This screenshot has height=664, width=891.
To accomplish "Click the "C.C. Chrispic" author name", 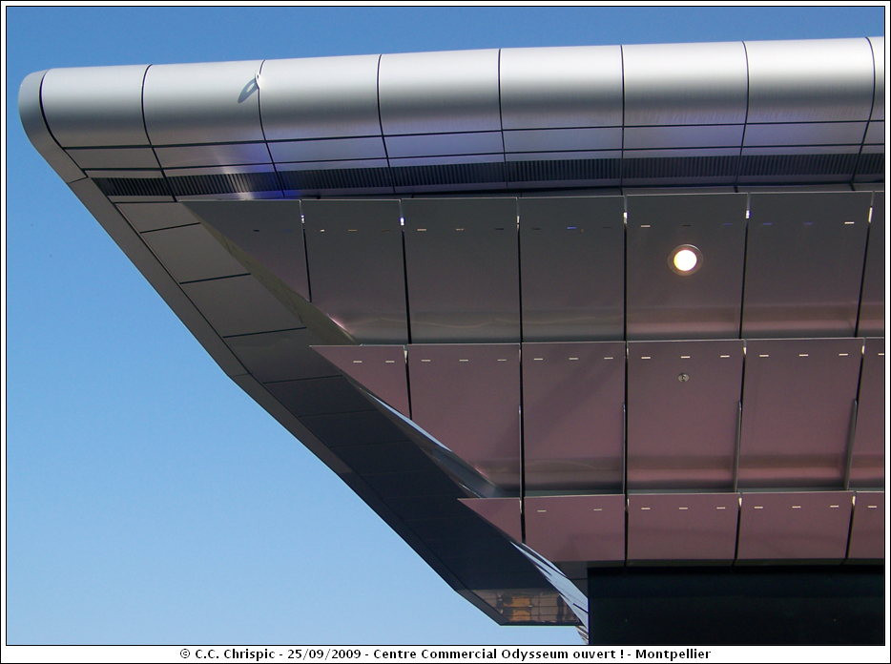I will (x=230, y=654).
